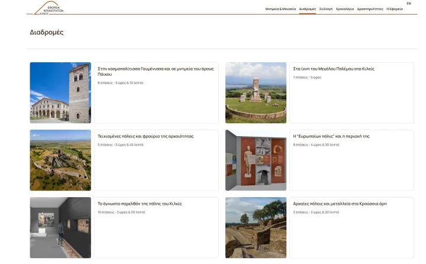
Task: Open the Great War monument thumbnail
Action: [256, 92]
